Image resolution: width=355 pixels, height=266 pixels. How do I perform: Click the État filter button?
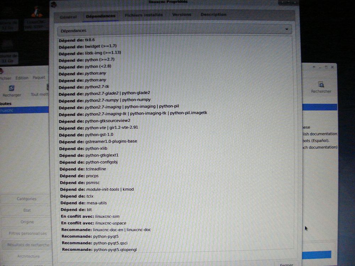(27, 210)
